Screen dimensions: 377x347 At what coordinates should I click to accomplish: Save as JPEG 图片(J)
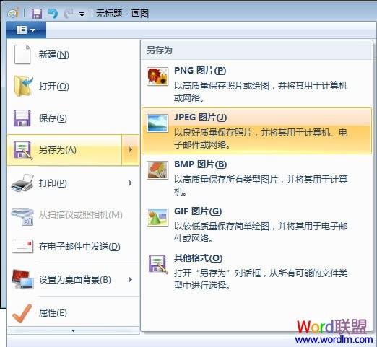click(x=256, y=131)
